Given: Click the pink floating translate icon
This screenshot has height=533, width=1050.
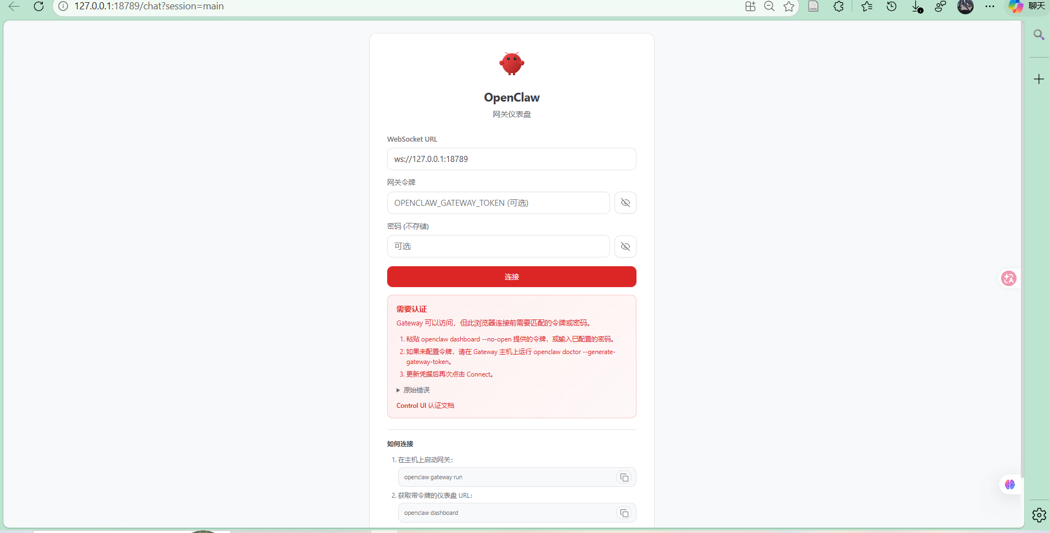Looking at the screenshot, I should (1009, 278).
